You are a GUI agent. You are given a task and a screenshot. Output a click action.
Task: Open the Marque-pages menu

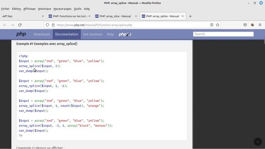click(x=63, y=9)
